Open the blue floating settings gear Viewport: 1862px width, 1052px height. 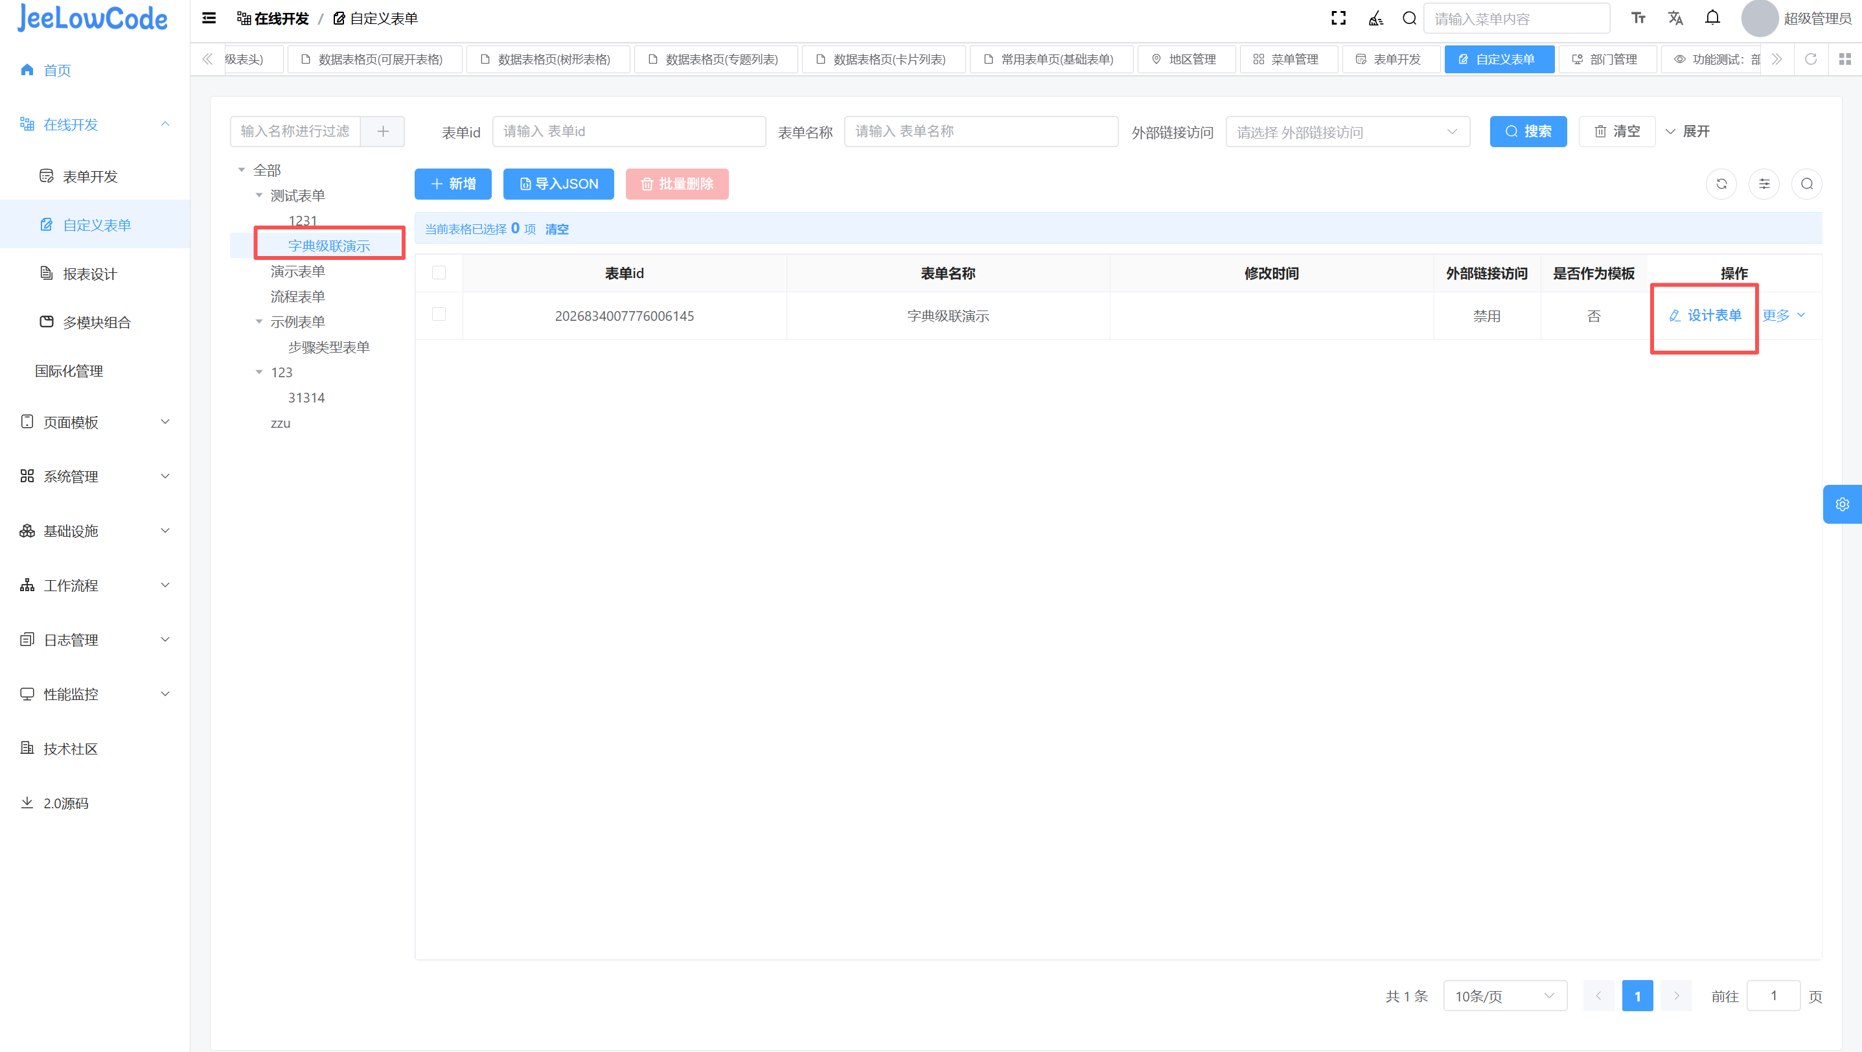coord(1842,504)
